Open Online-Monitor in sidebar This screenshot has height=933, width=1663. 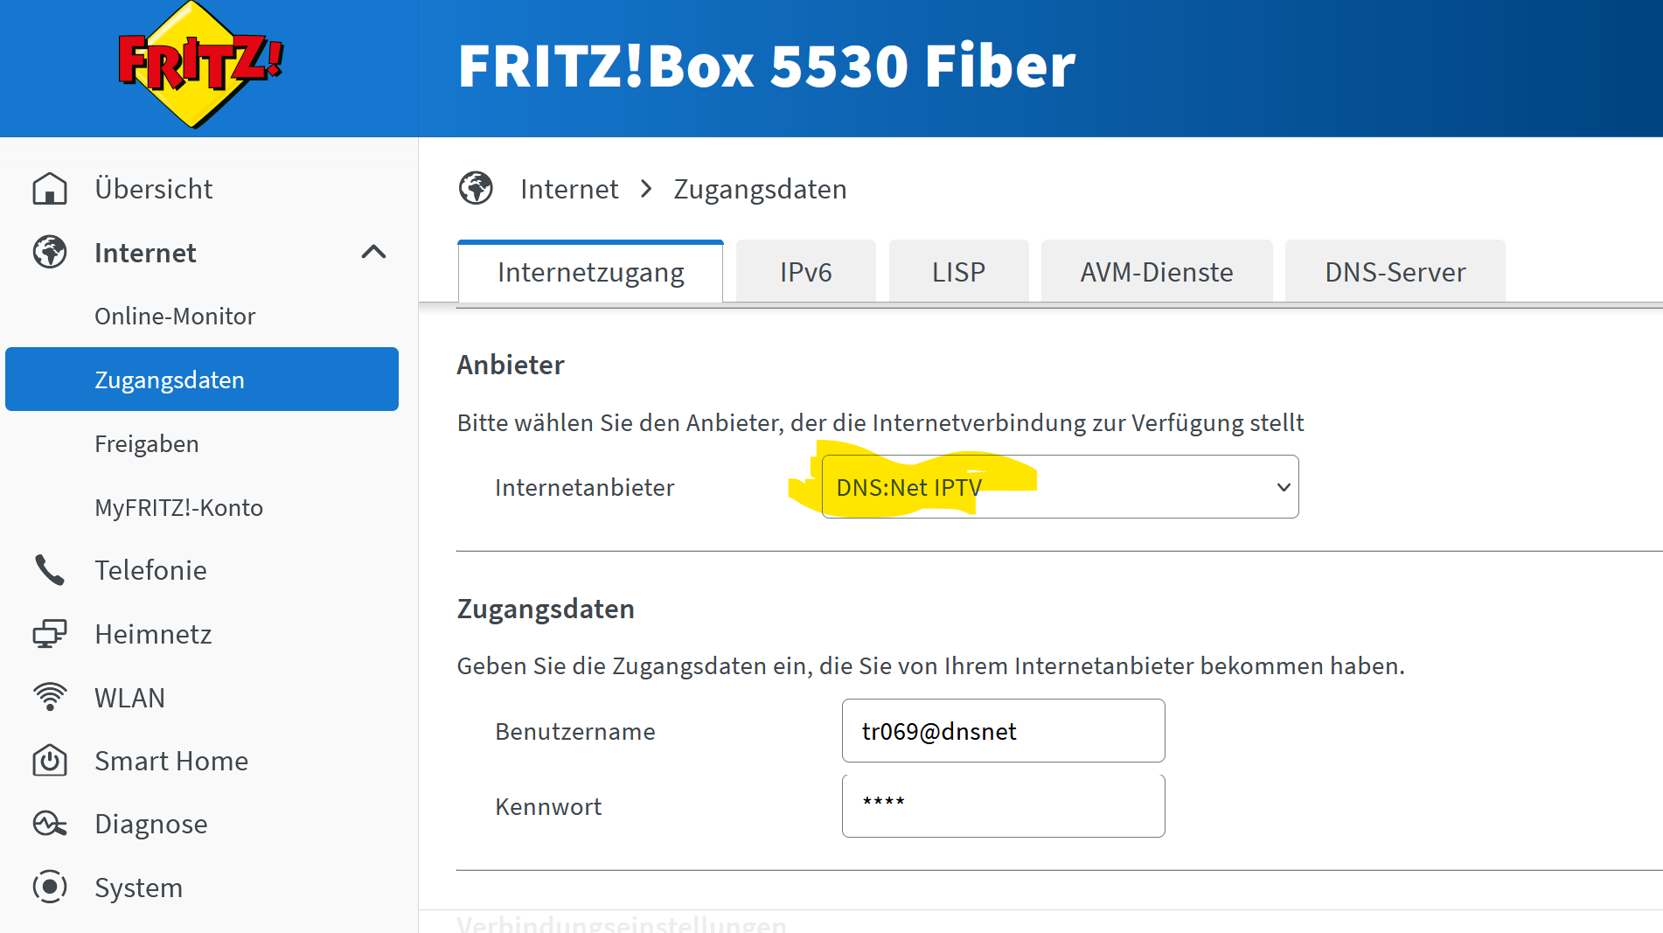175,316
